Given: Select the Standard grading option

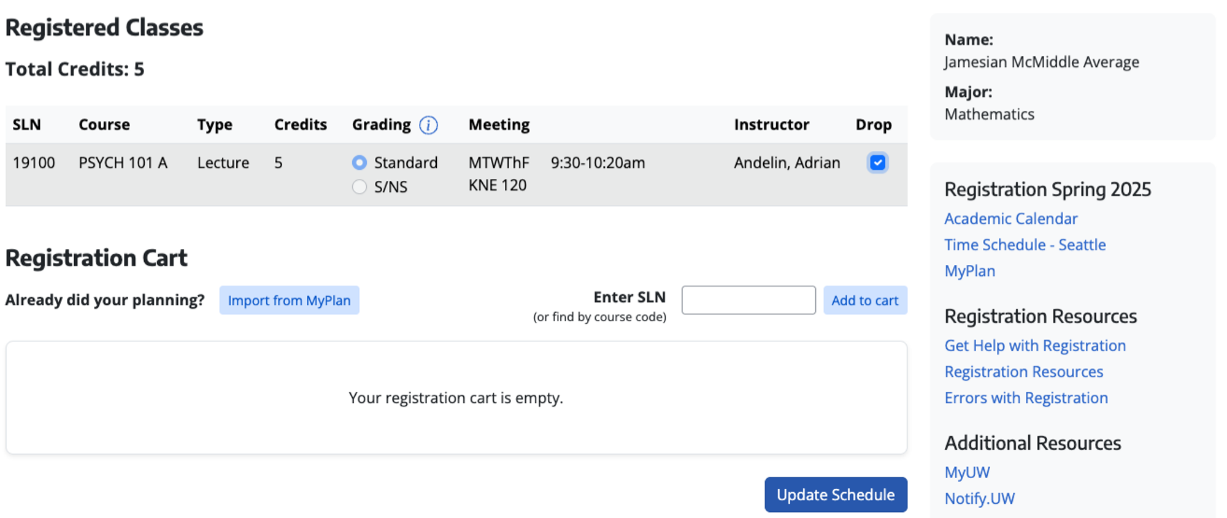Looking at the screenshot, I should 360,162.
